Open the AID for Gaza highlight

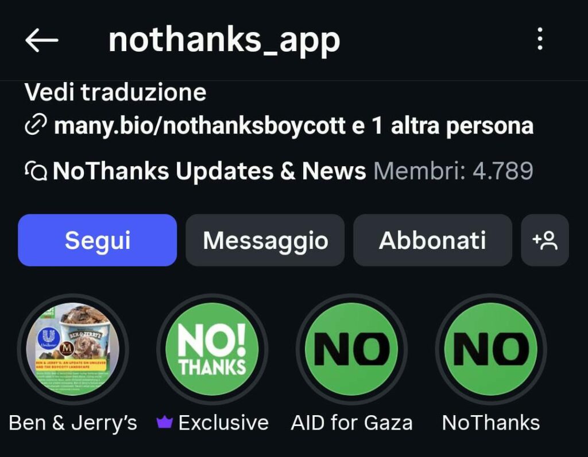click(351, 349)
